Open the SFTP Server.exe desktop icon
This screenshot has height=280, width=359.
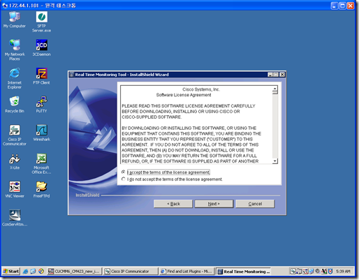[x=41, y=22]
